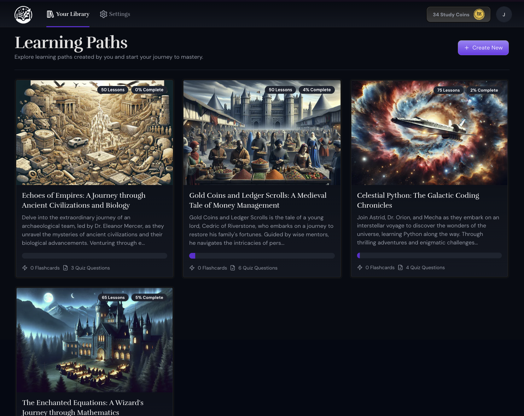The width and height of the screenshot is (524, 416).
Task: Open the Celestial Python spaceship thumbnail
Action: coord(429,133)
